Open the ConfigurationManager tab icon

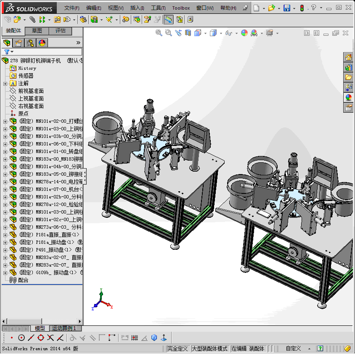point(30,42)
